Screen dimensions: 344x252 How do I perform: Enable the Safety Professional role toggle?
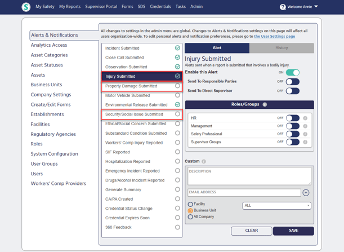pos(292,134)
